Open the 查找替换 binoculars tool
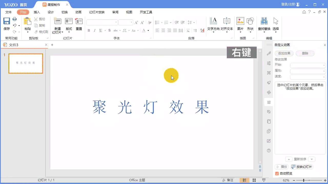The image size is (328, 184). pyautogui.click(x=264, y=21)
